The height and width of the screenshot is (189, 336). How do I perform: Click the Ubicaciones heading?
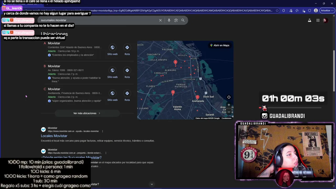(x=54, y=34)
